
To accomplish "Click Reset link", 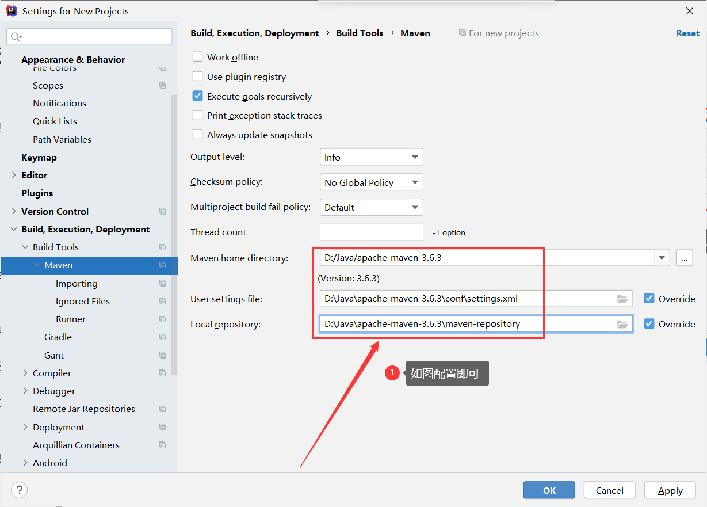I will tap(687, 33).
